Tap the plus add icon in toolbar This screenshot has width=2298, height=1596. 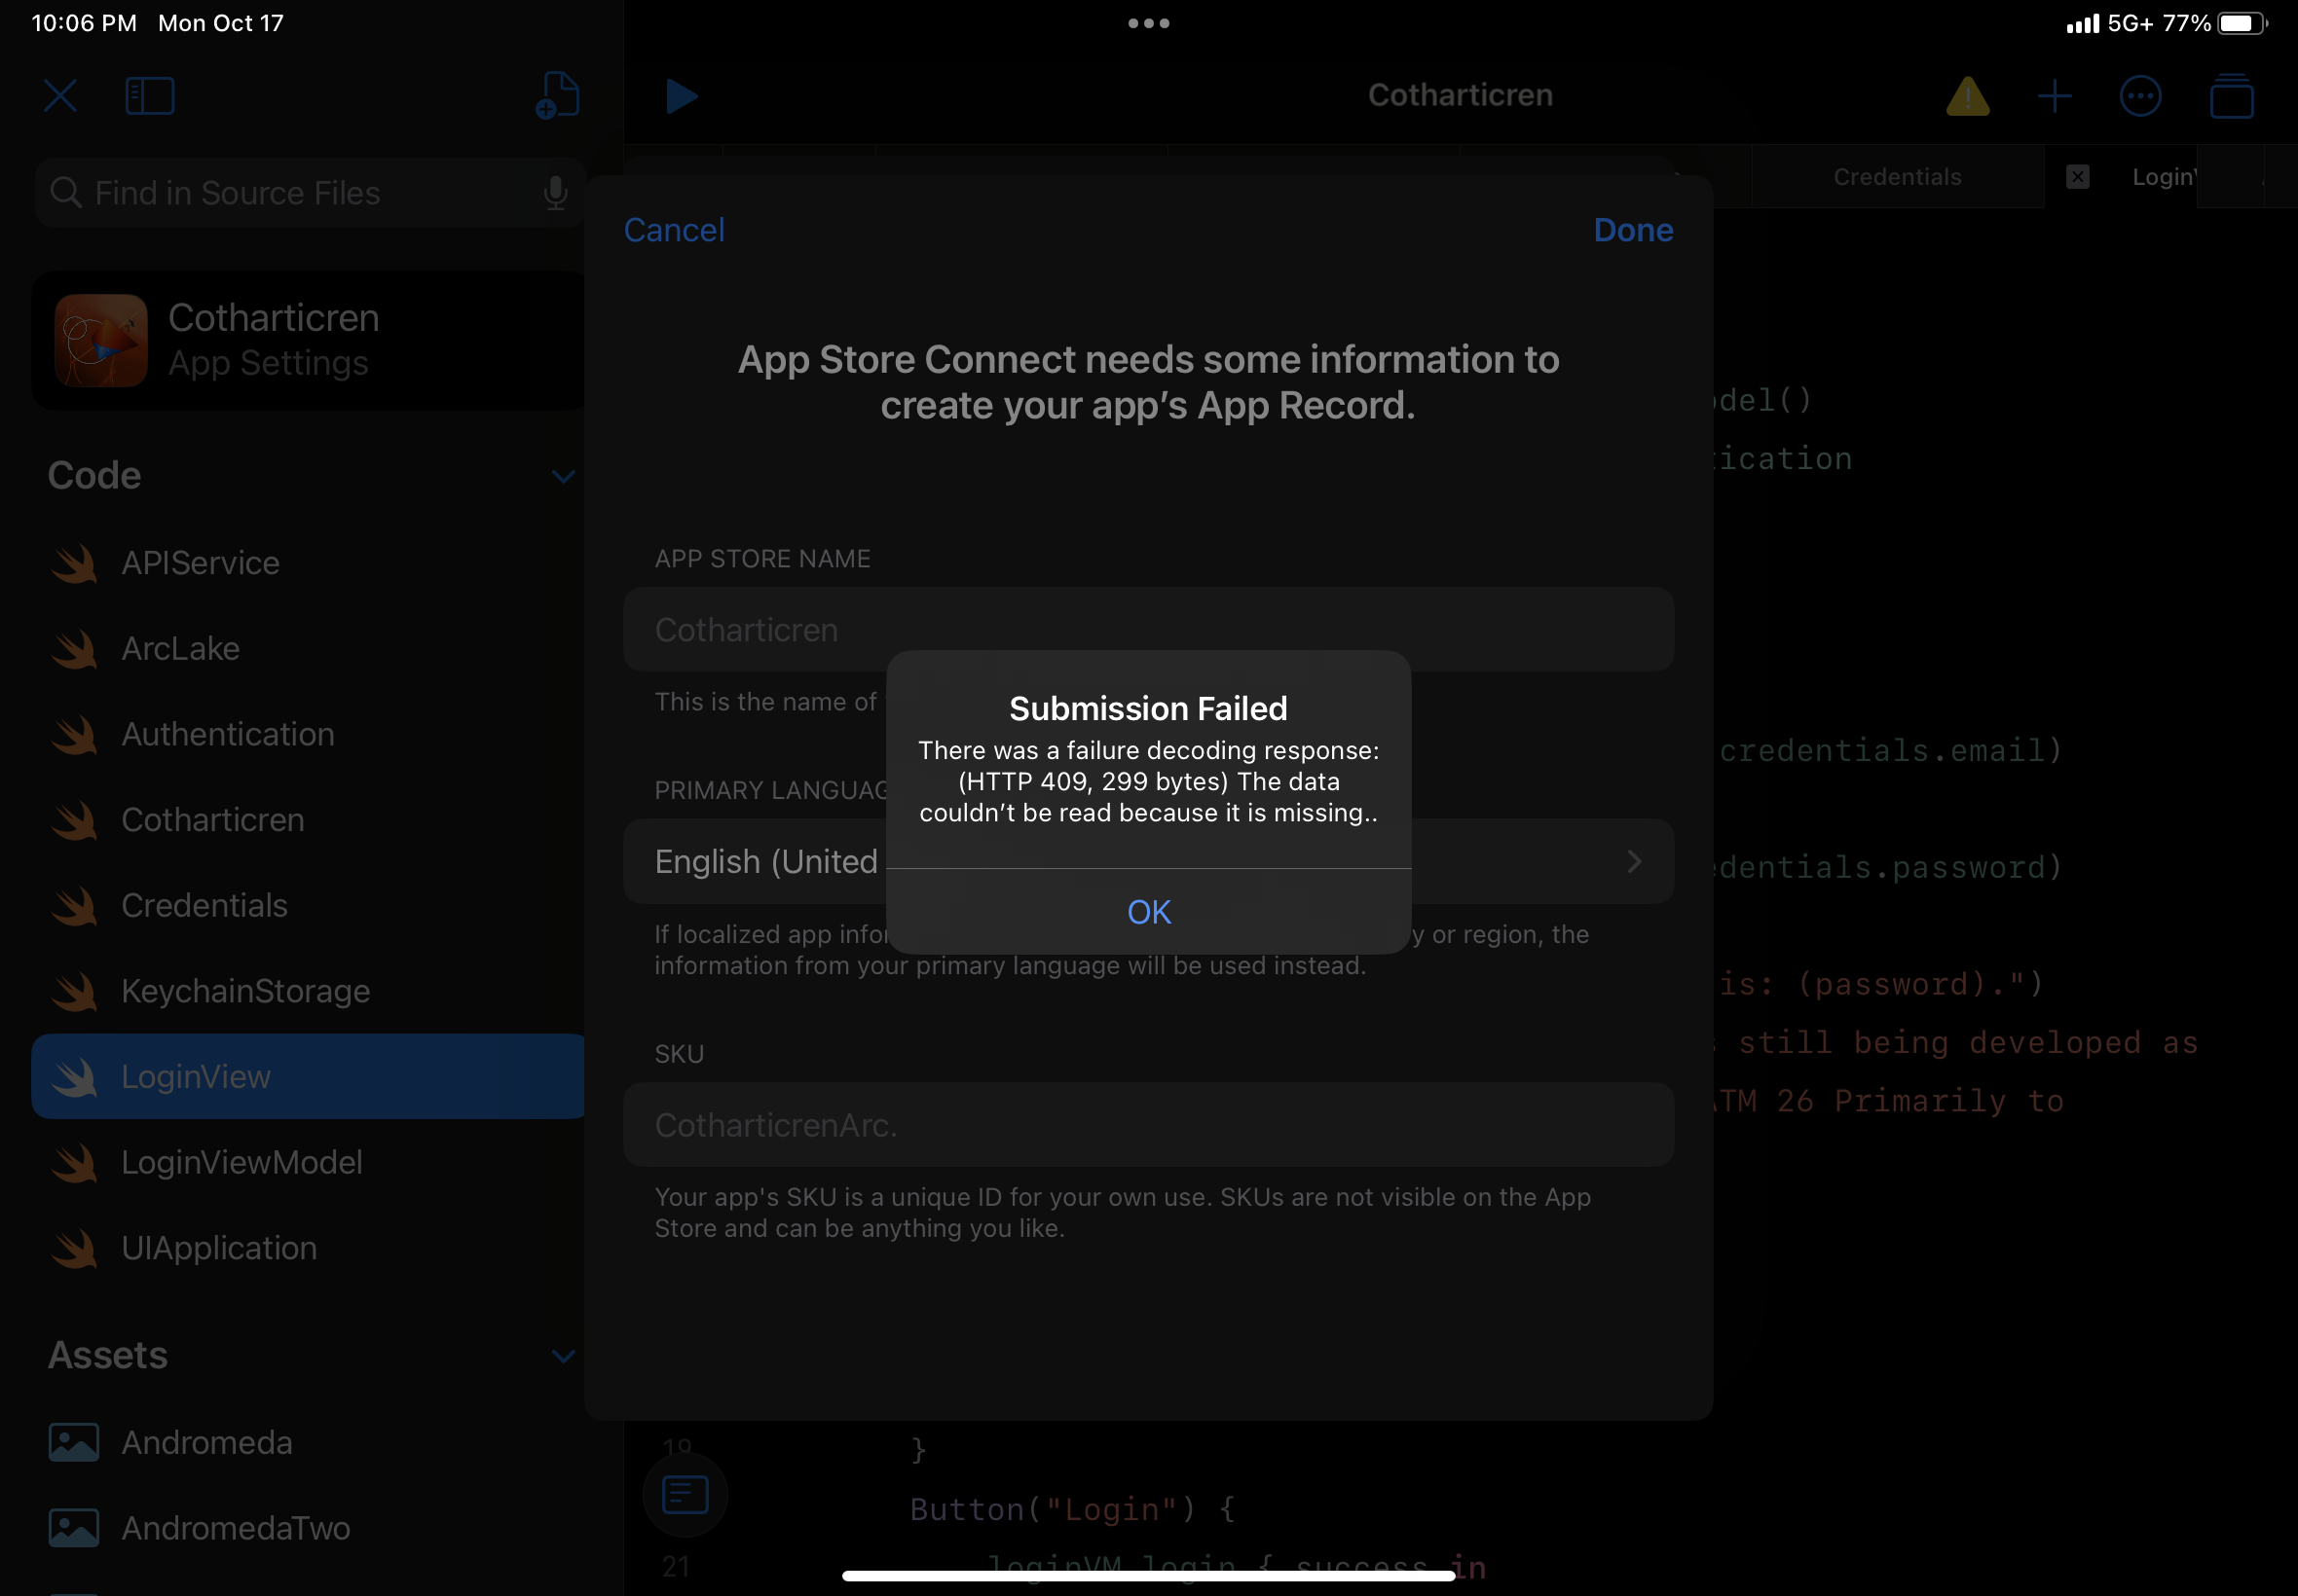click(2054, 96)
